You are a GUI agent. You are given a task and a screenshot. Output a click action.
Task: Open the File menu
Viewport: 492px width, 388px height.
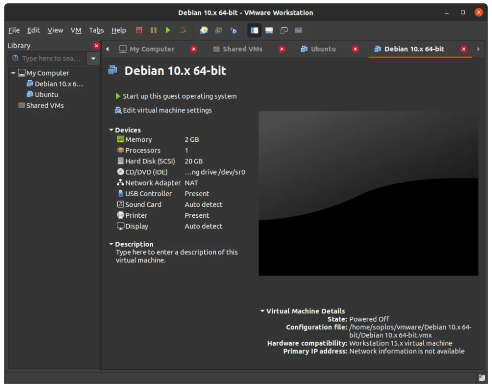(x=14, y=30)
